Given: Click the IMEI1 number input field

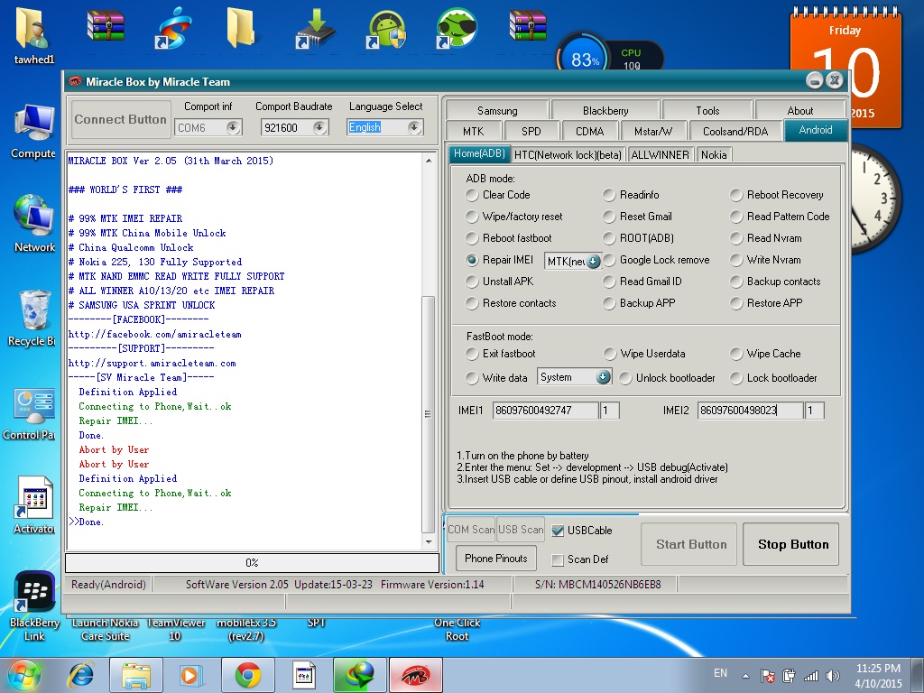Looking at the screenshot, I should pos(546,411).
